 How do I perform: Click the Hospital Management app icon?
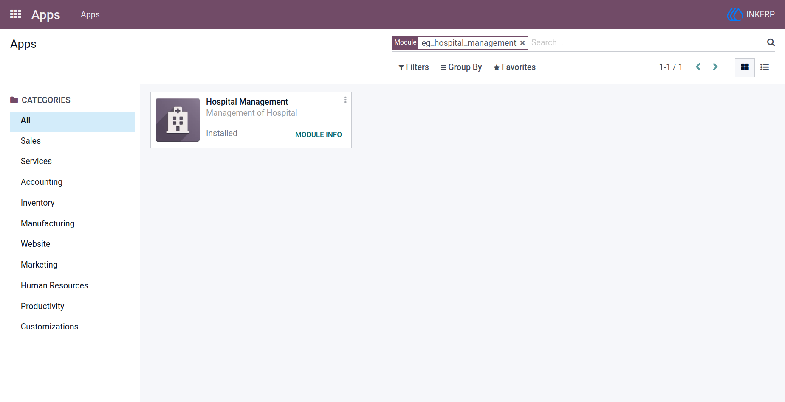(x=178, y=120)
